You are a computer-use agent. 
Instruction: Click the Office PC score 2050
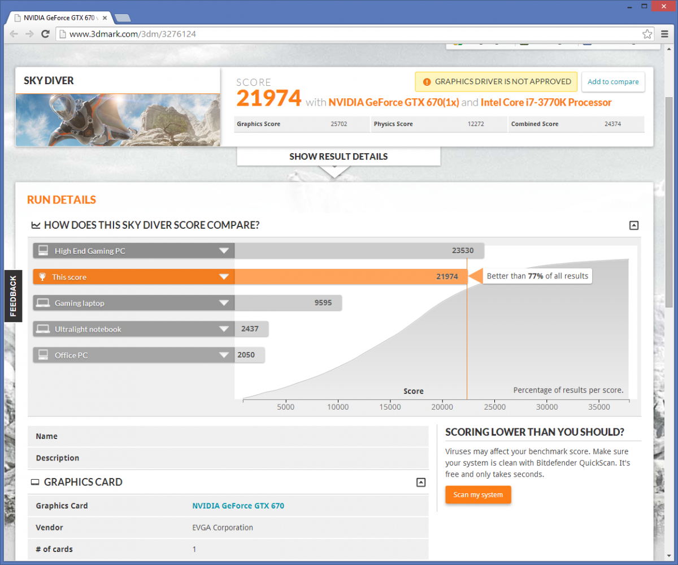pyautogui.click(x=246, y=355)
